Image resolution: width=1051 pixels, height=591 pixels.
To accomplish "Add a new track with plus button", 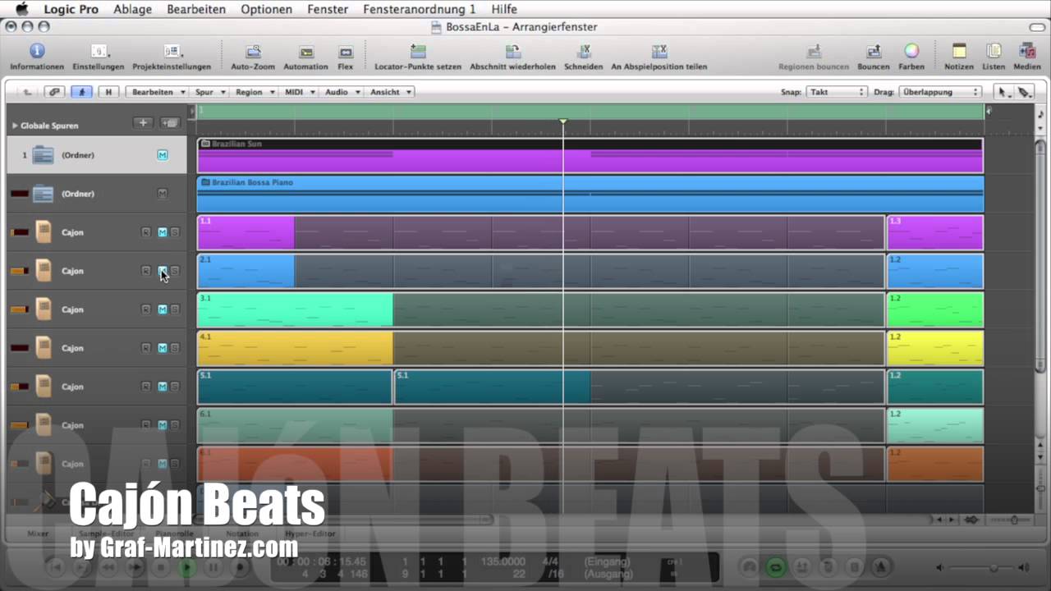I will point(143,123).
